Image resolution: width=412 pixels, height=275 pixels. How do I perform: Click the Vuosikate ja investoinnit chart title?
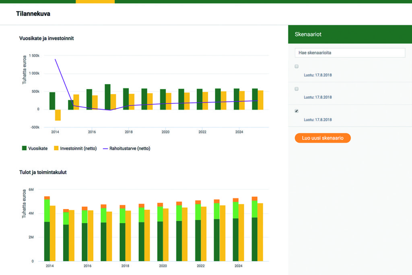click(47, 38)
